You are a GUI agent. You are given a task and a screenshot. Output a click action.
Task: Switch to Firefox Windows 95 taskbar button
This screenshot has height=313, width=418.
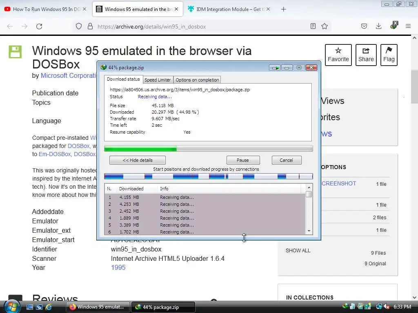(x=98, y=307)
